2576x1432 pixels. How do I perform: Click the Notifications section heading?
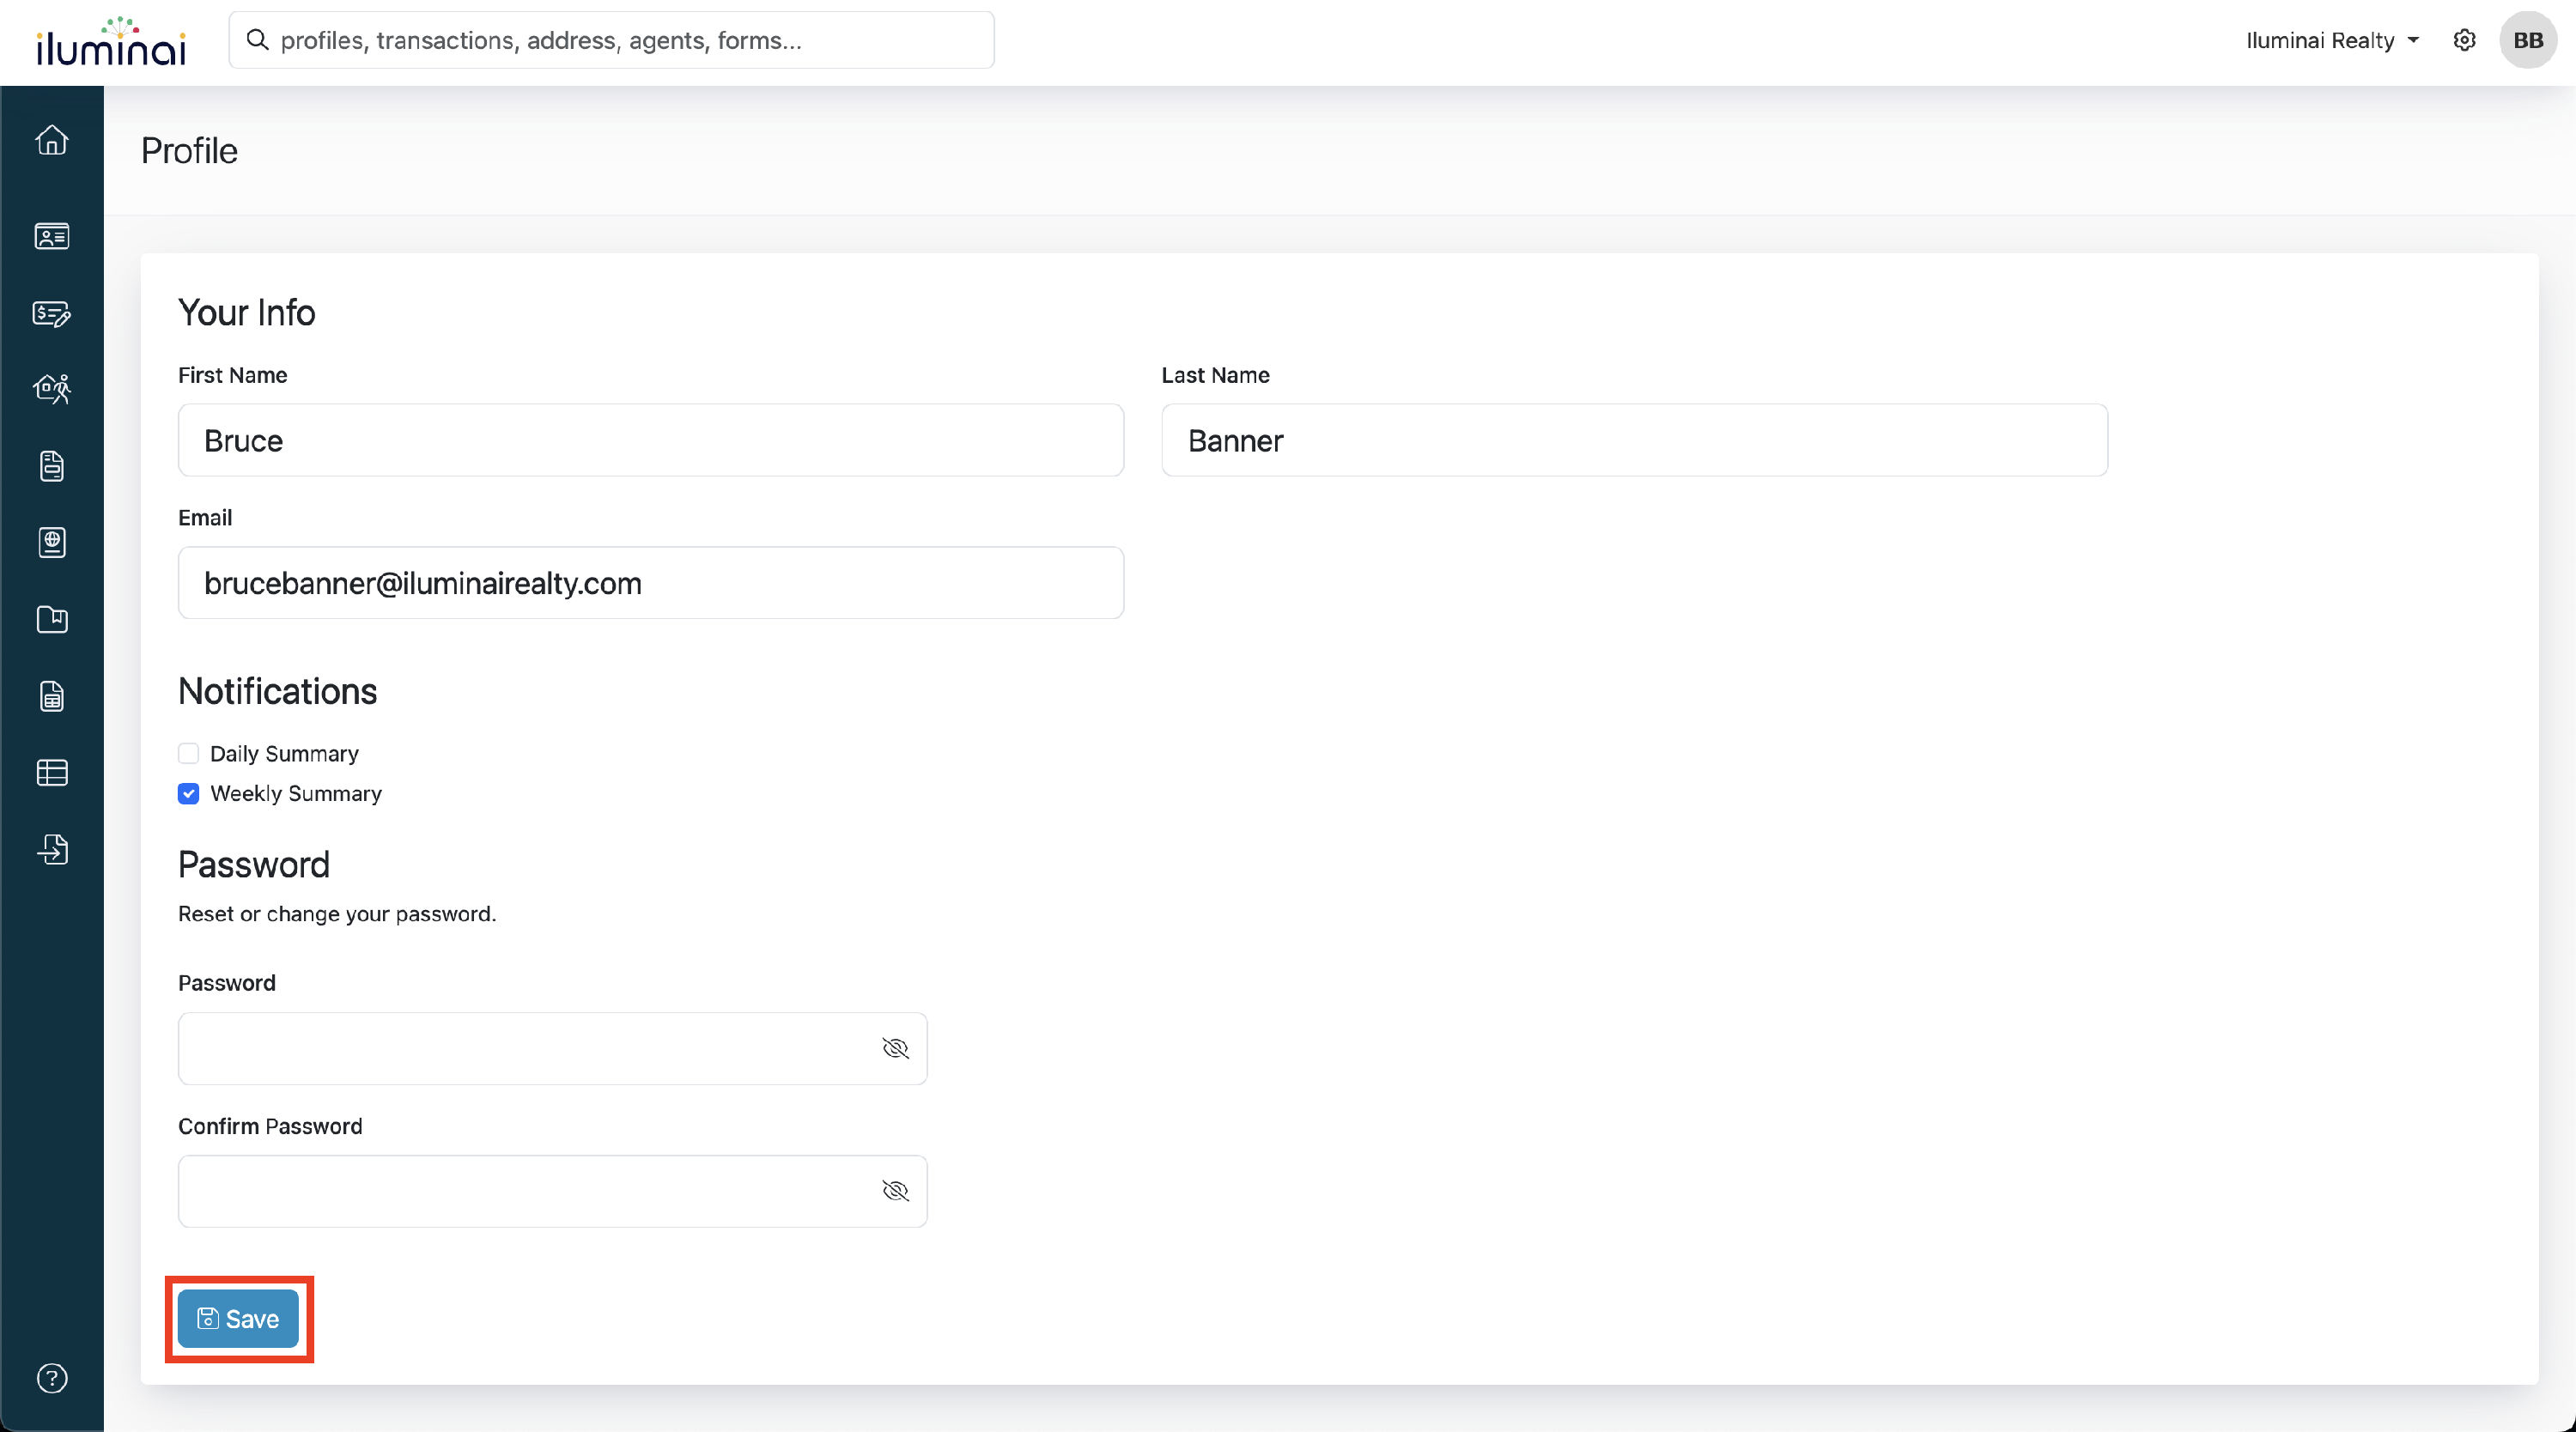click(x=278, y=691)
